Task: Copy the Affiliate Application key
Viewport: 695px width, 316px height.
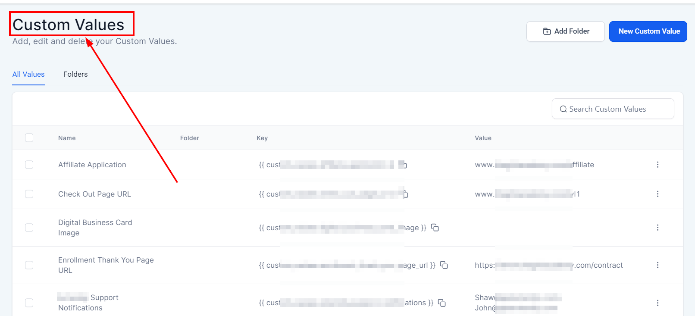Action: tap(404, 165)
